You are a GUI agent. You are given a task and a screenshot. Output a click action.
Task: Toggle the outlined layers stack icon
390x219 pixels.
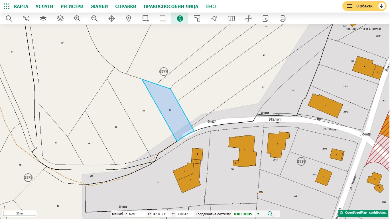(x=60, y=19)
